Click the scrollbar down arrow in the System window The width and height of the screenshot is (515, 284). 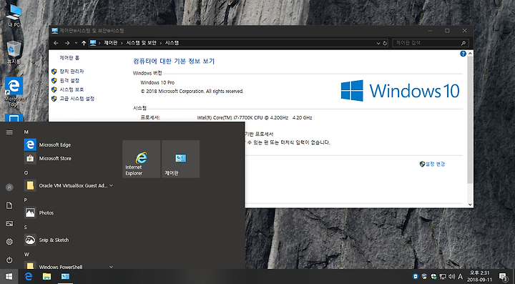(x=471, y=204)
